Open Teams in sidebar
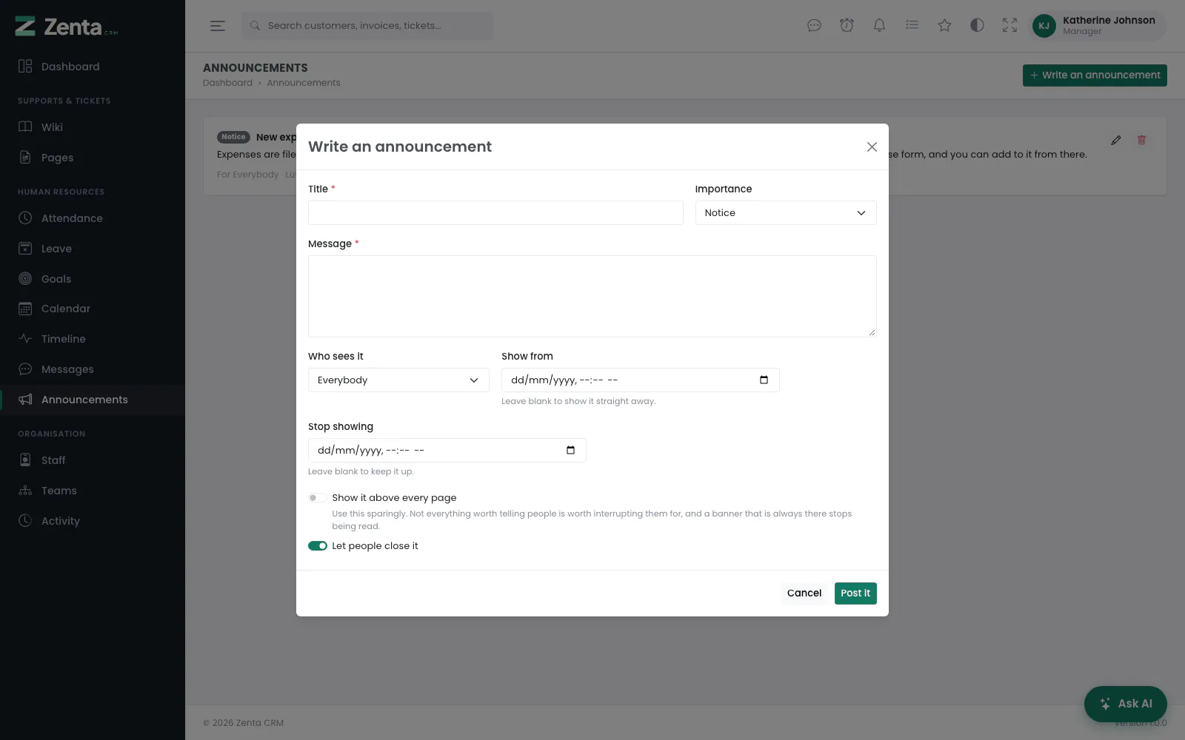The height and width of the screenshot is (740, 1185). 93,491
